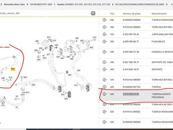
Task: Click callout 320 in the diagram
Action: point(66,99)
